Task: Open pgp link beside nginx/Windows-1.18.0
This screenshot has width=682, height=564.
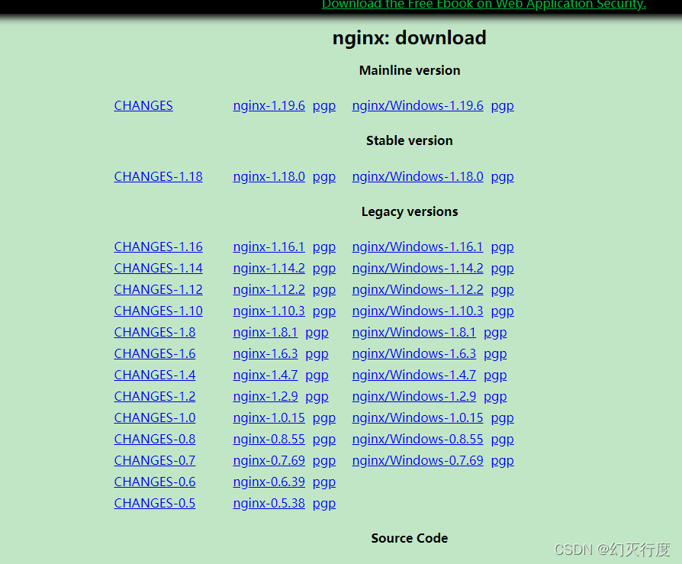Action: coord(503,177)
